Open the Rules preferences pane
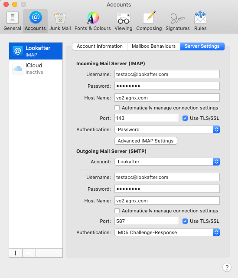The image size is (238, 278). click(200, 21)
